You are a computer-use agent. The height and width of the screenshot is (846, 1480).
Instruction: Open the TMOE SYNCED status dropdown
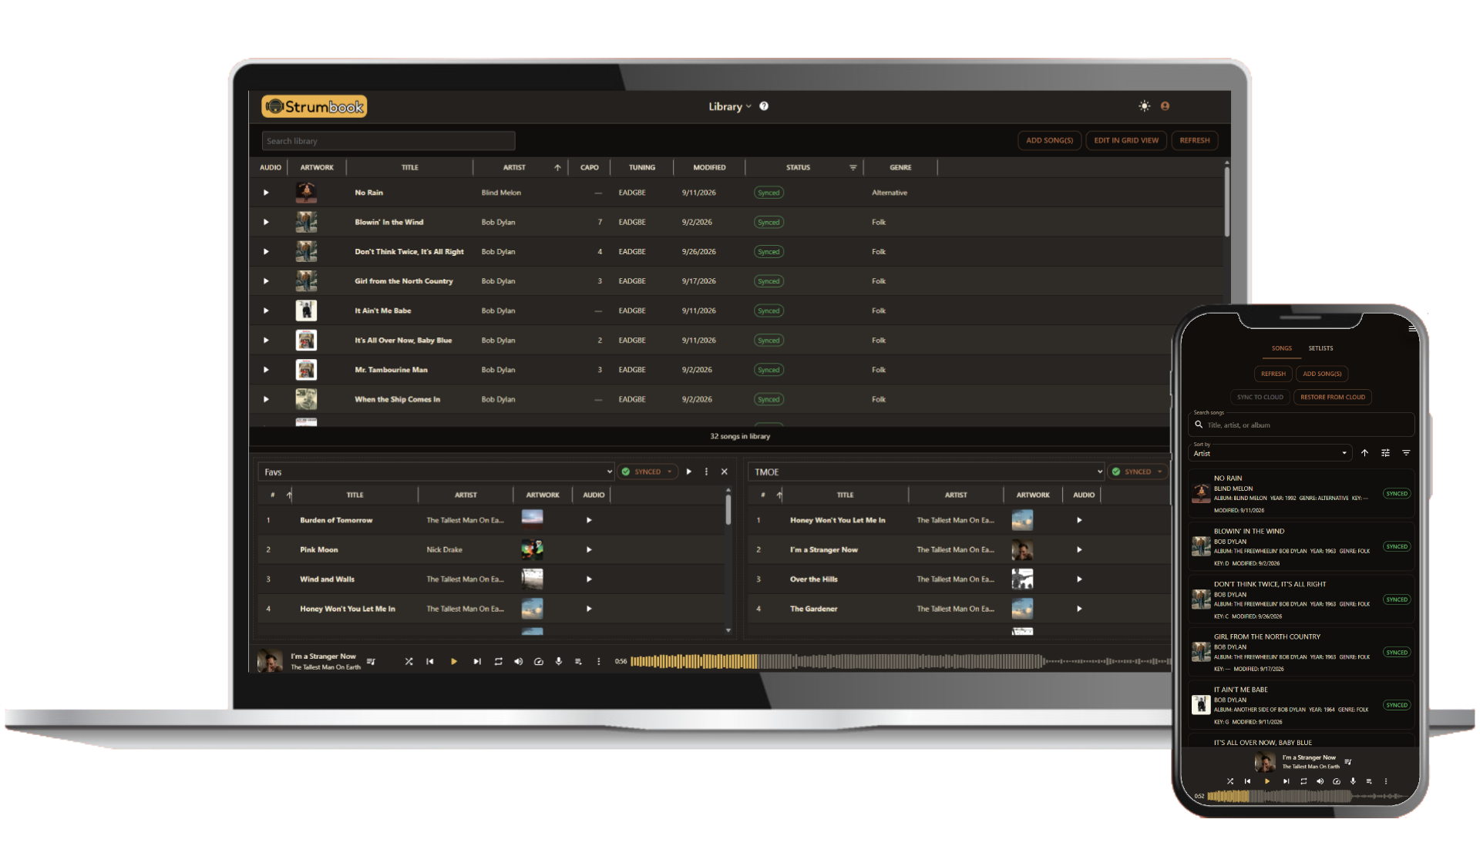[1138, 472]
